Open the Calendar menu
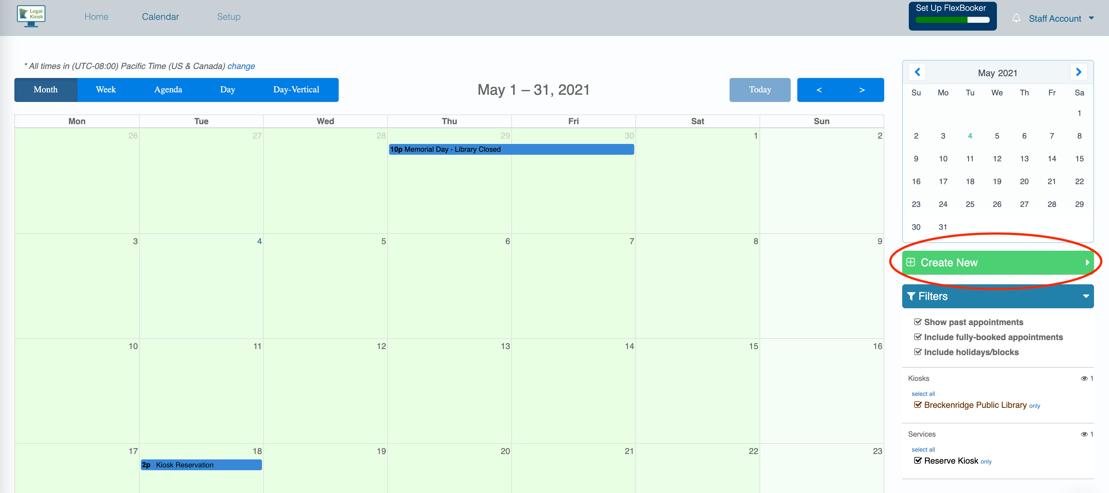Screen dimensions: 1109x493 click(x=160, y=17)
